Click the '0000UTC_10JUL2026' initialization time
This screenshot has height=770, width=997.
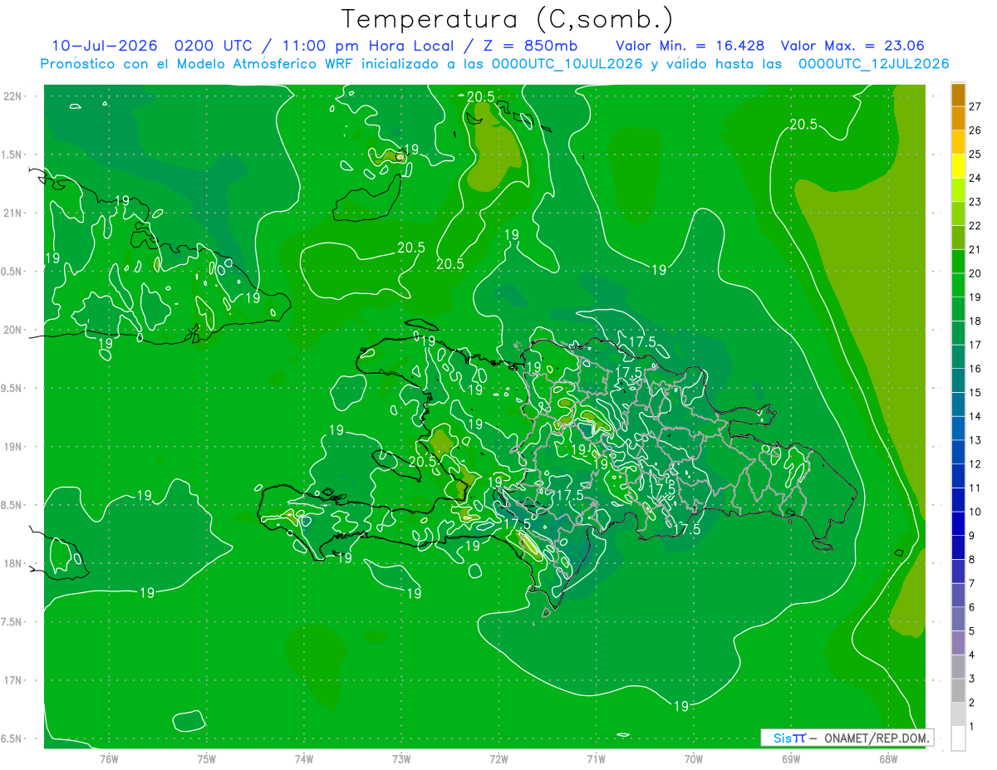[567, 64]
